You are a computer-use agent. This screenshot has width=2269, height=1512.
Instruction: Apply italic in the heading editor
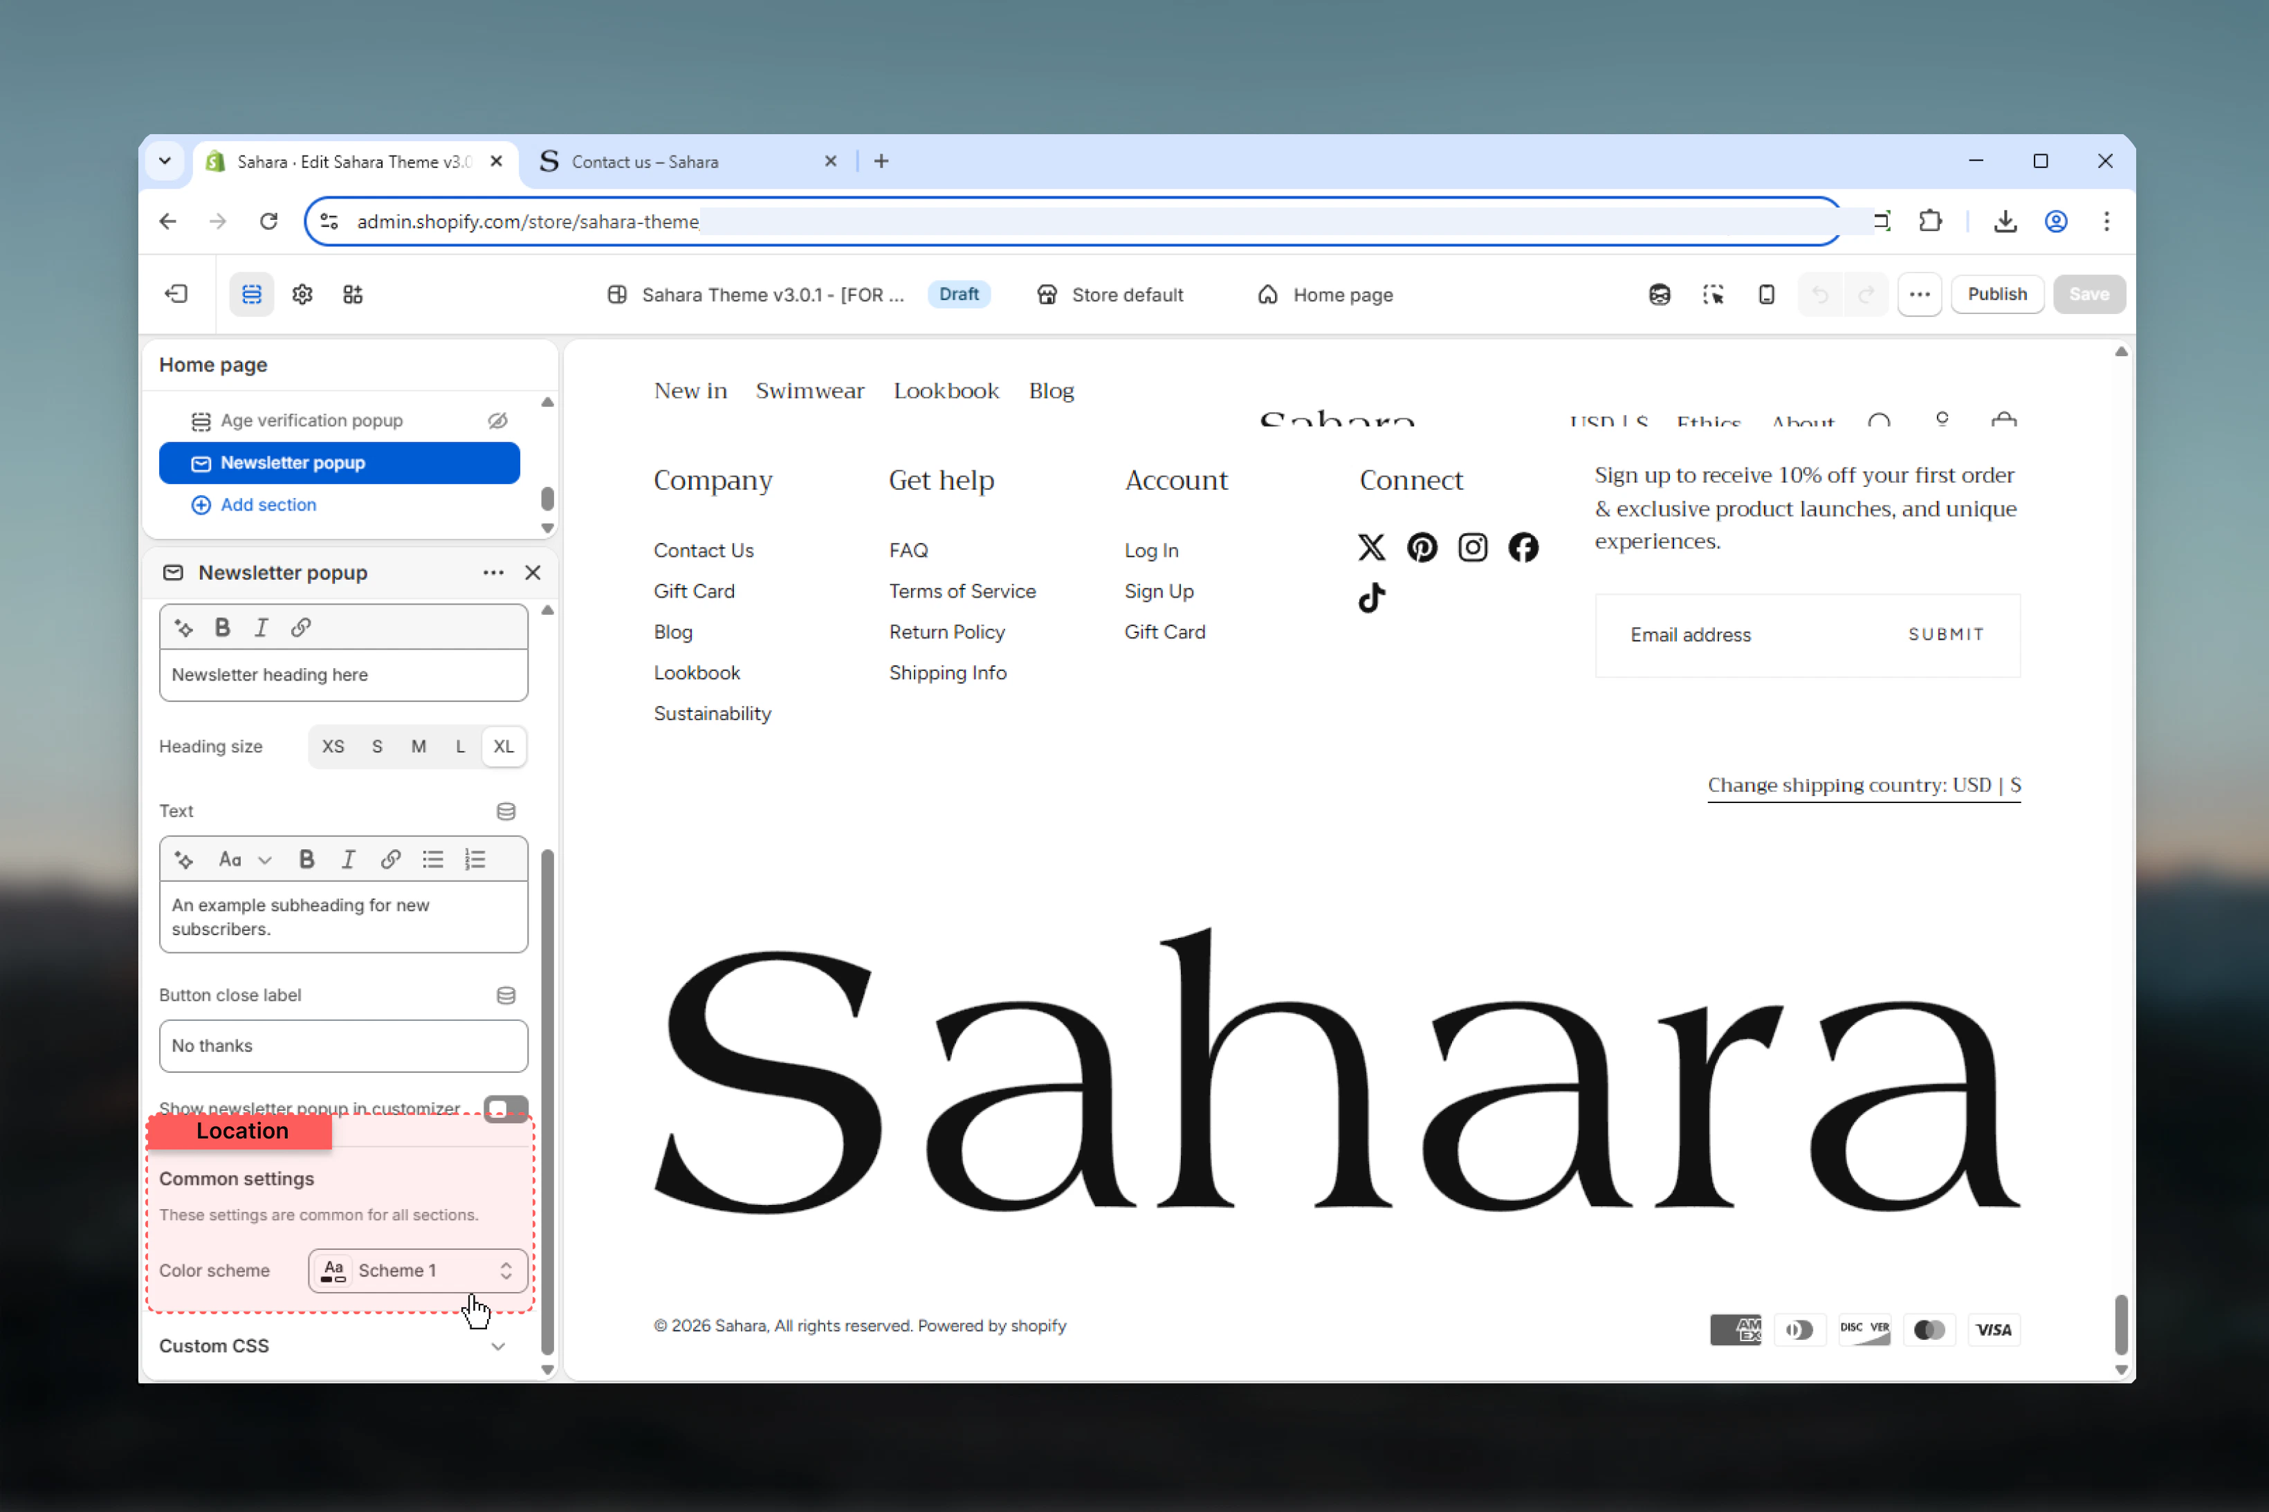261,628
